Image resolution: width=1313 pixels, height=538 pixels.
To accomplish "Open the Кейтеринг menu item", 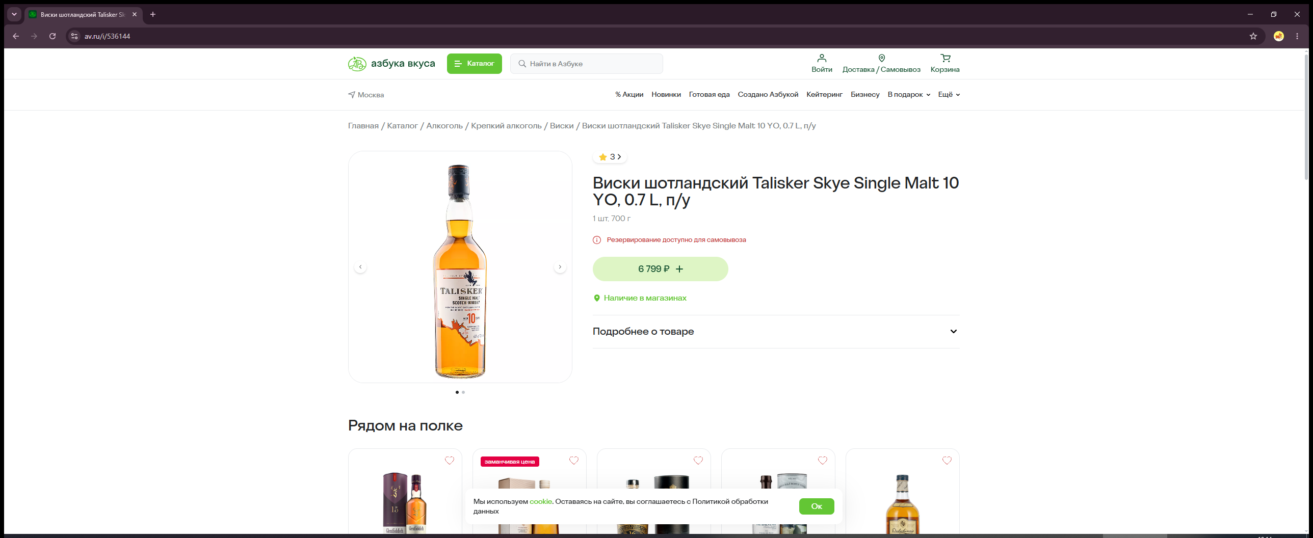I will point(824,94).
